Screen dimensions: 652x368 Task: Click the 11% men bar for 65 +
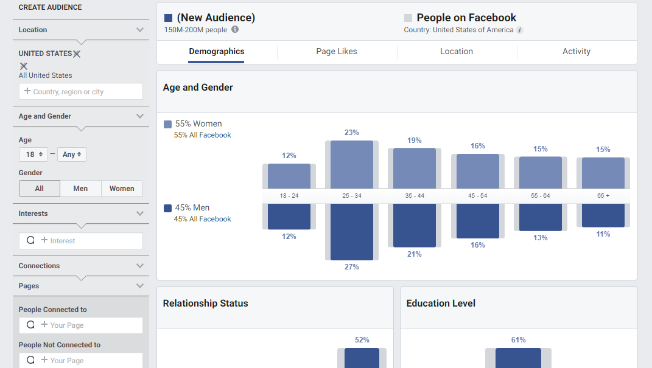pos(603,215)
